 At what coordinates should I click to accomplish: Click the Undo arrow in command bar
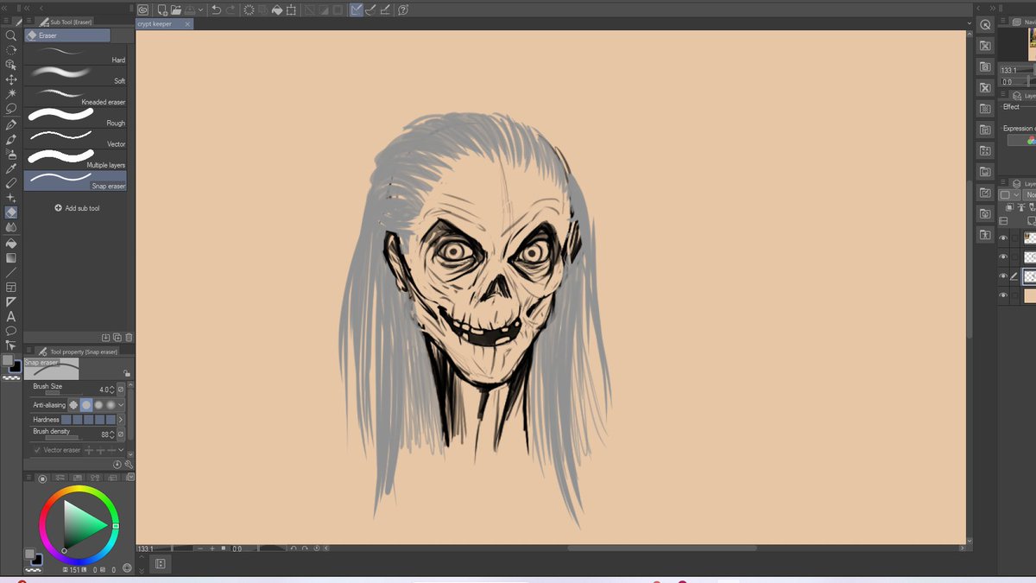(x=216, y=10)
